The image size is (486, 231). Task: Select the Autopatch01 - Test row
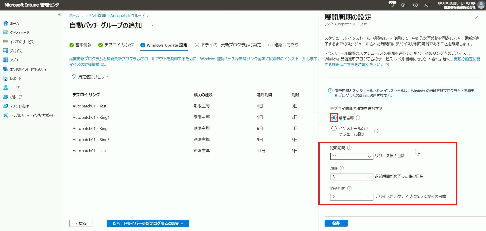click(194, 106)
